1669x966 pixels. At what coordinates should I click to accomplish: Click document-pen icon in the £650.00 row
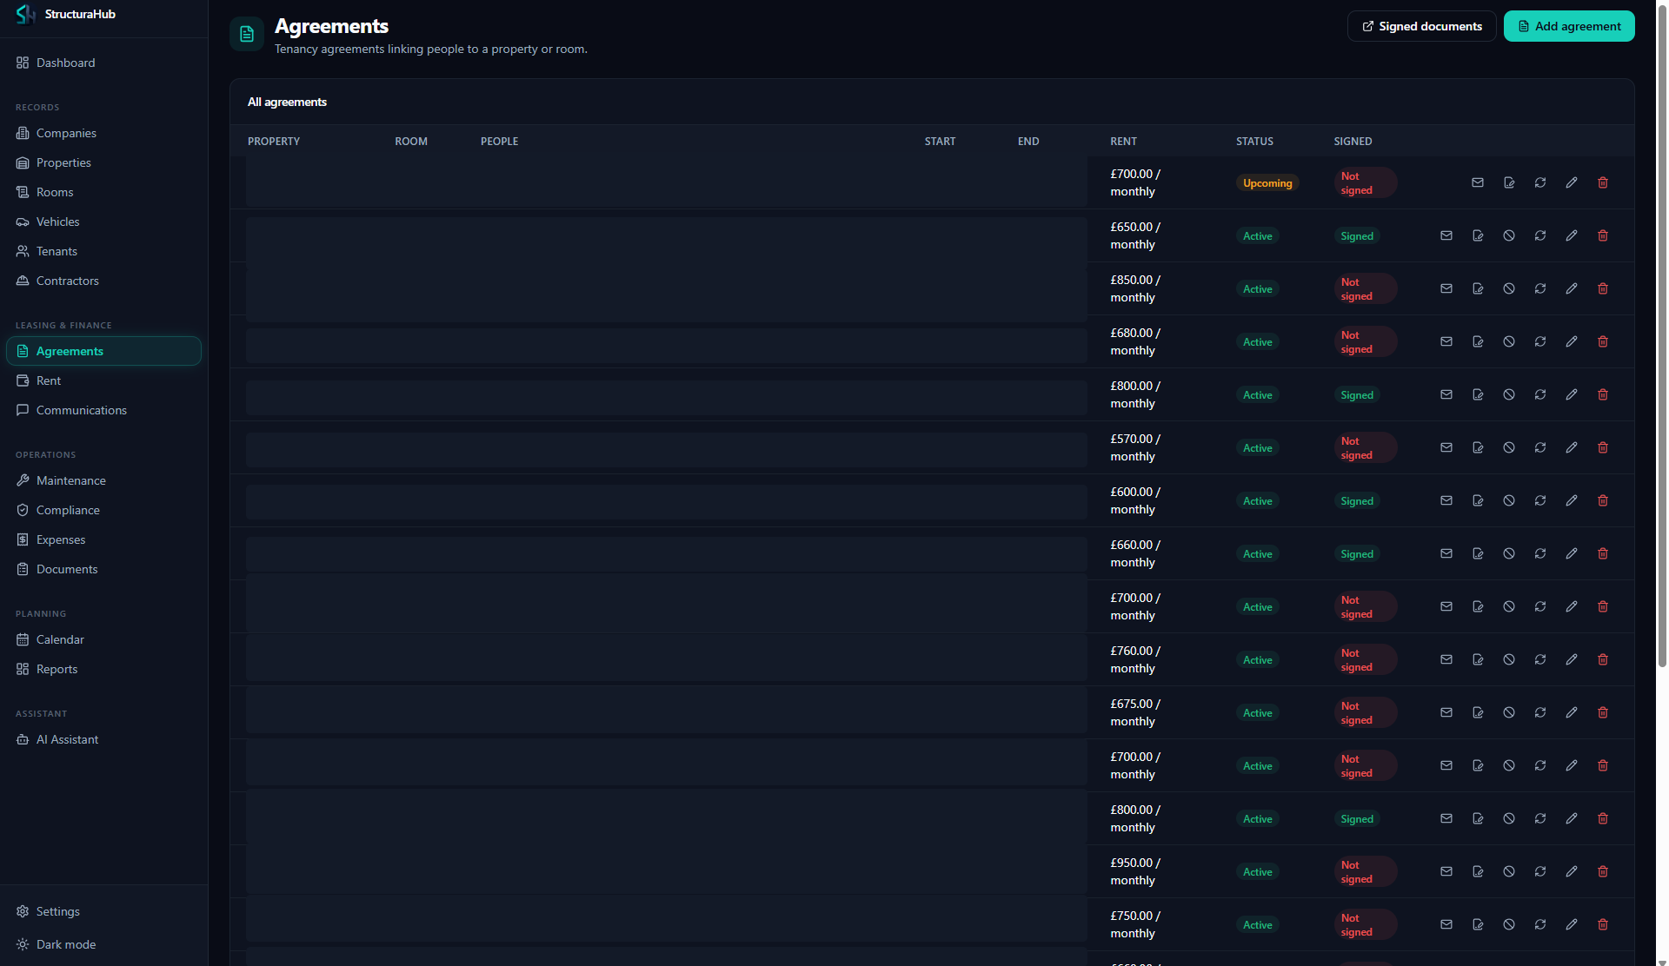coord(1478,235)
